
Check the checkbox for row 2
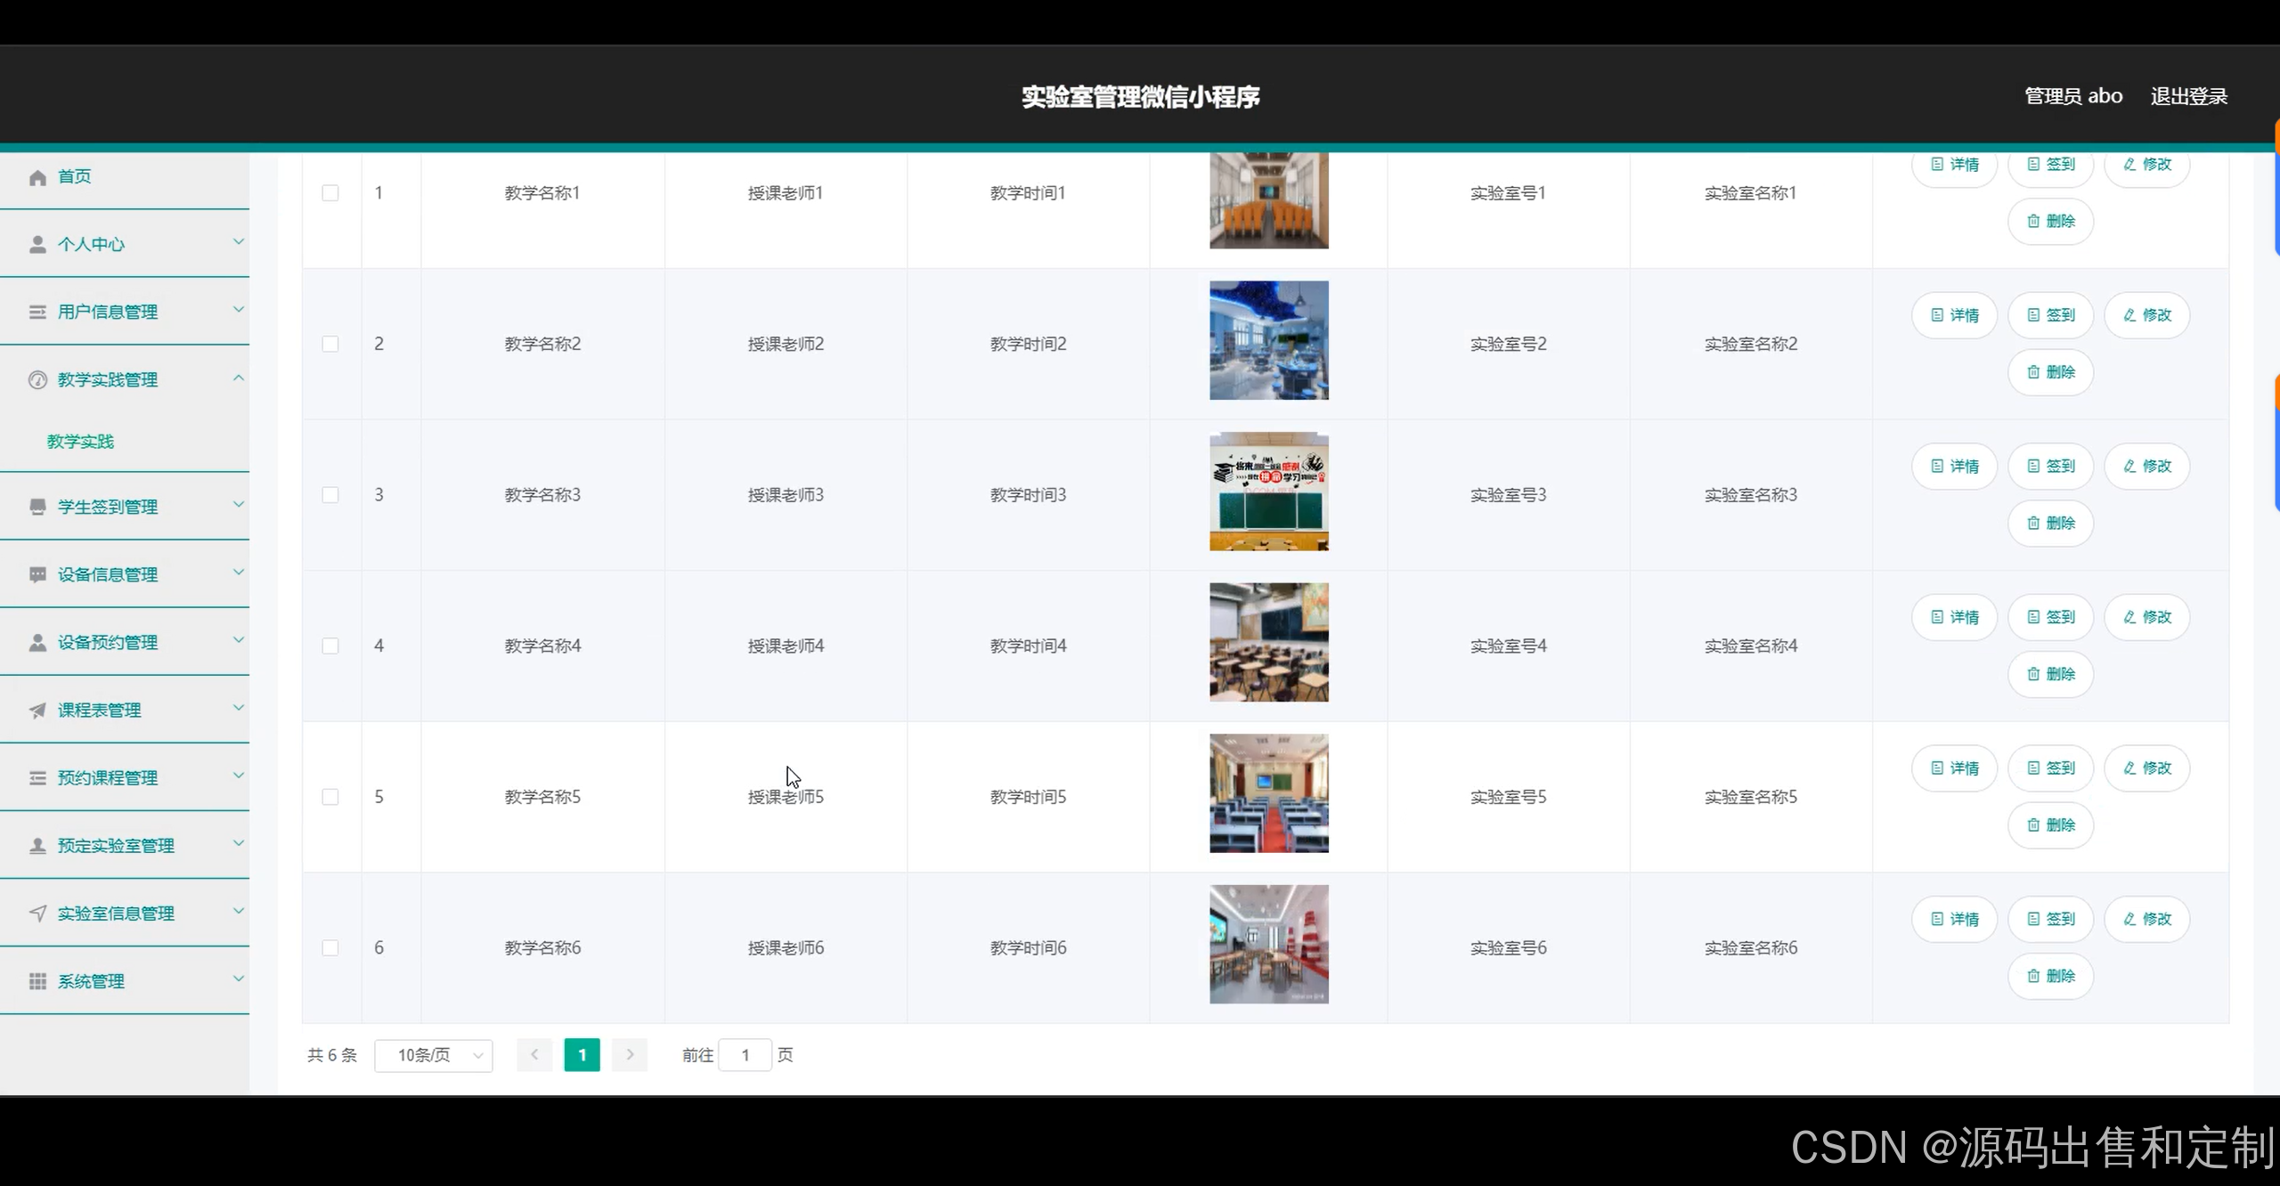(x=330, y=344)
